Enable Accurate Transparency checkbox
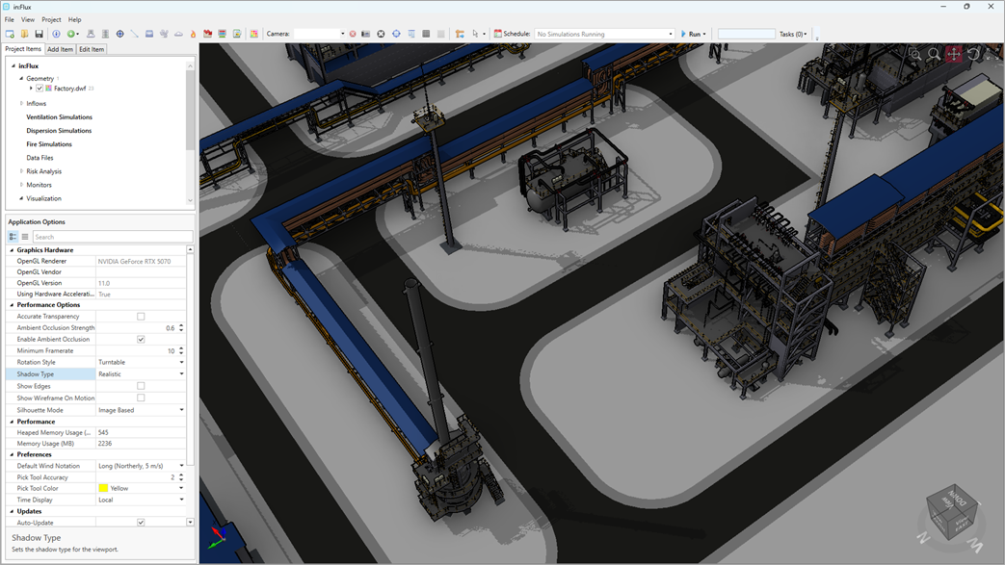 tap(141, 317)
